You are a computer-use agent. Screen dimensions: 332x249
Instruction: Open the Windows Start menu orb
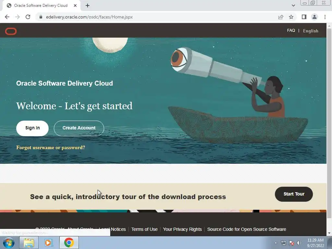[9, 243]
